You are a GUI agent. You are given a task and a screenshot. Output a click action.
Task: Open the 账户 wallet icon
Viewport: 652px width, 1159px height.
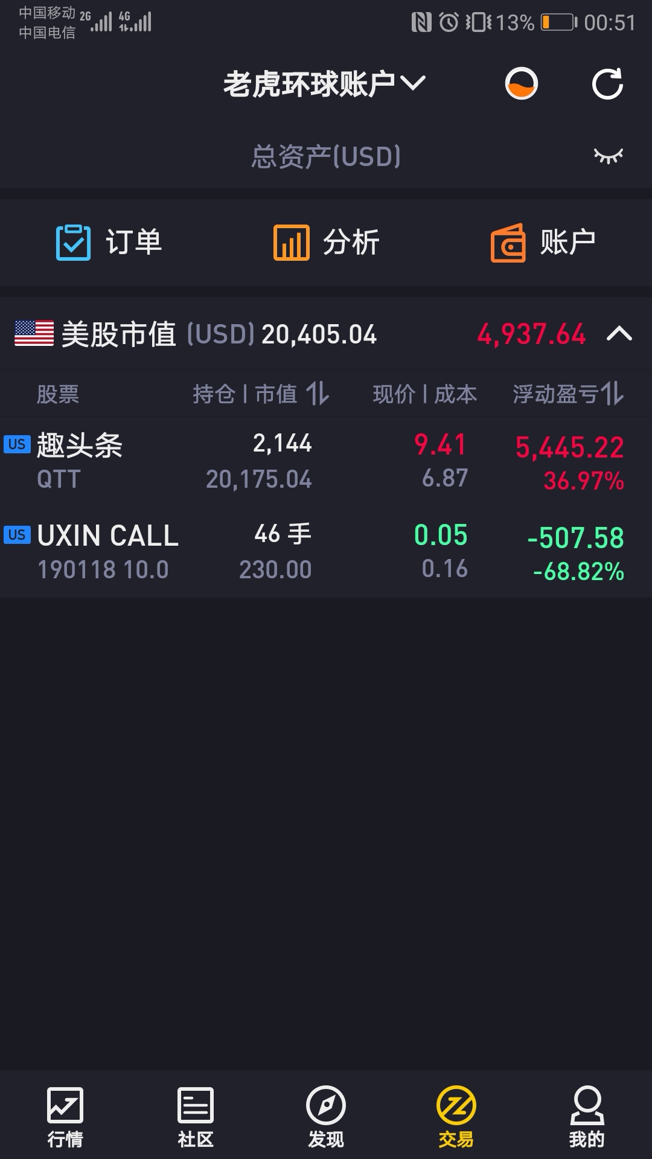pyautogui.click(x=508, y=243)
